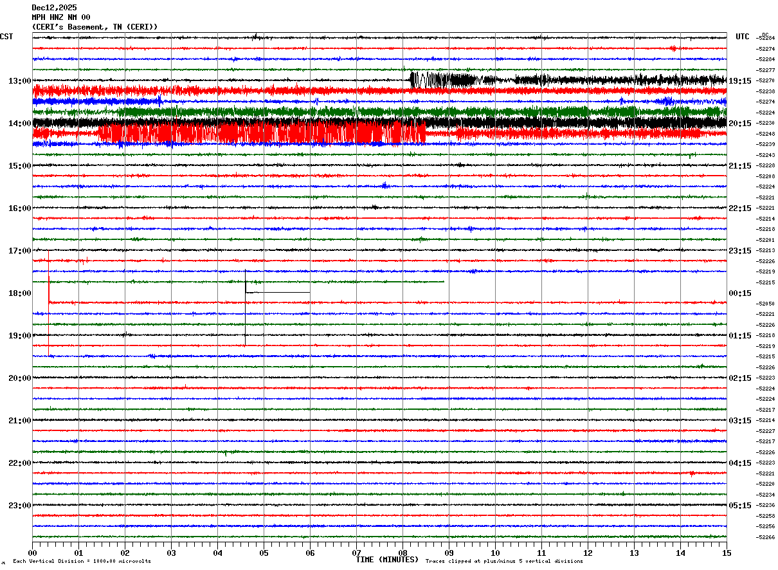778x570 pixels.
Task: Click the DC offset value '-52256'
Action: [766, 527]
